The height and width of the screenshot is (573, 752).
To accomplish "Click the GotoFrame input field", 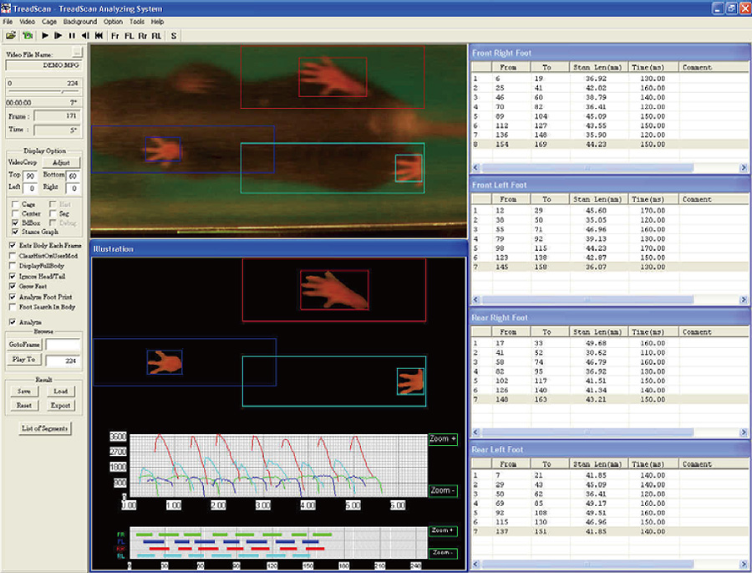I will tap(63, 344).
